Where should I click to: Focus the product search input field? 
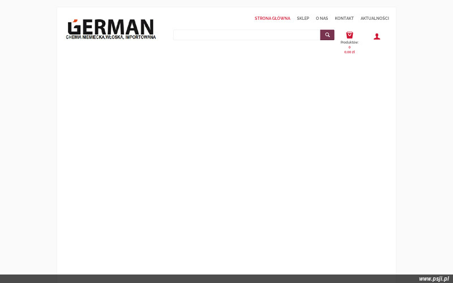click(x=247, y=35)
